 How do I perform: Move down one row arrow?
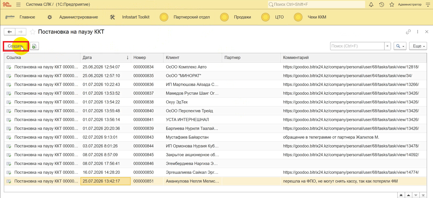coord(416,195)
